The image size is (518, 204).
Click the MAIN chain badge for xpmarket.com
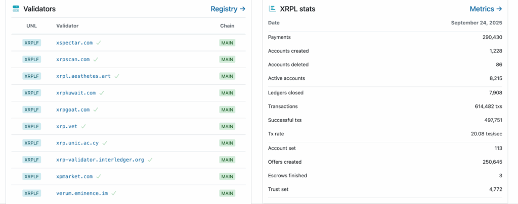227,176
